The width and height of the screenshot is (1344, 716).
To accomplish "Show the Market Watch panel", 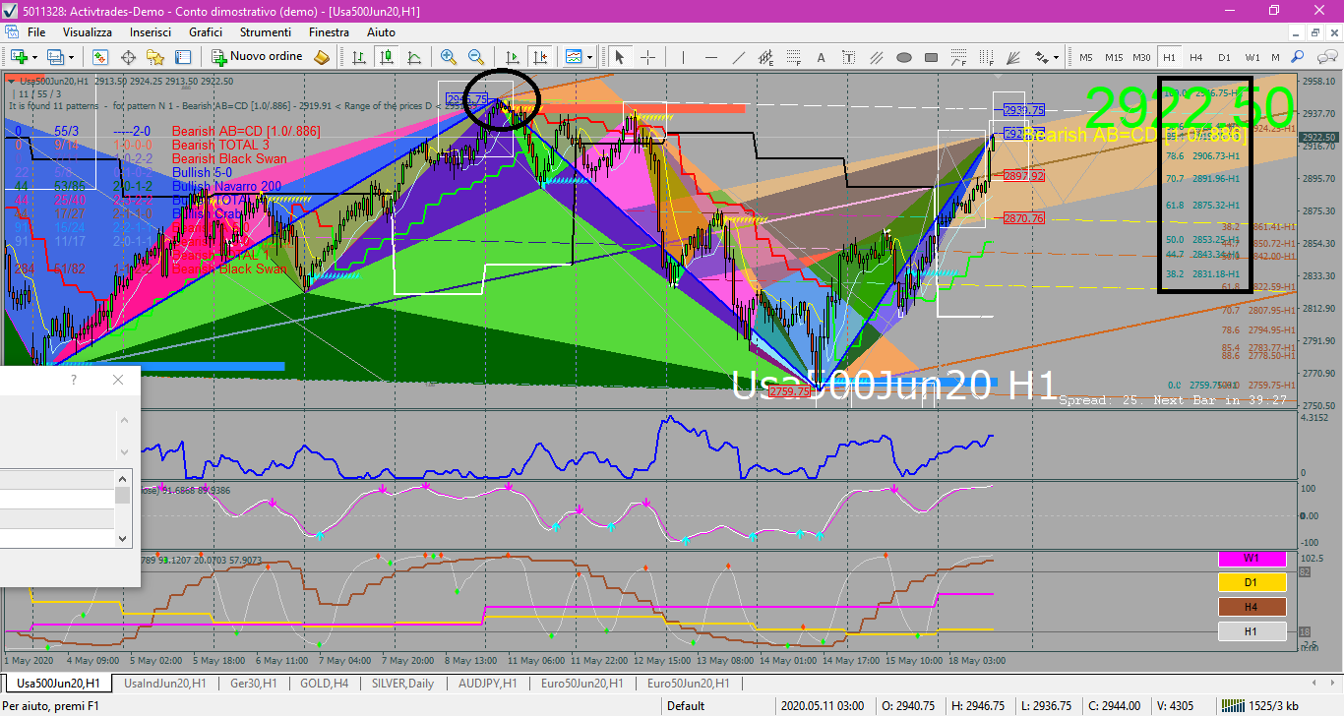I will coord(100,57).
